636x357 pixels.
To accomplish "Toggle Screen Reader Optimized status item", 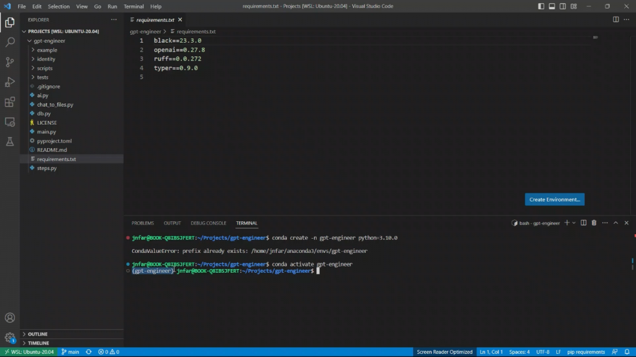I will click(445, 352).
